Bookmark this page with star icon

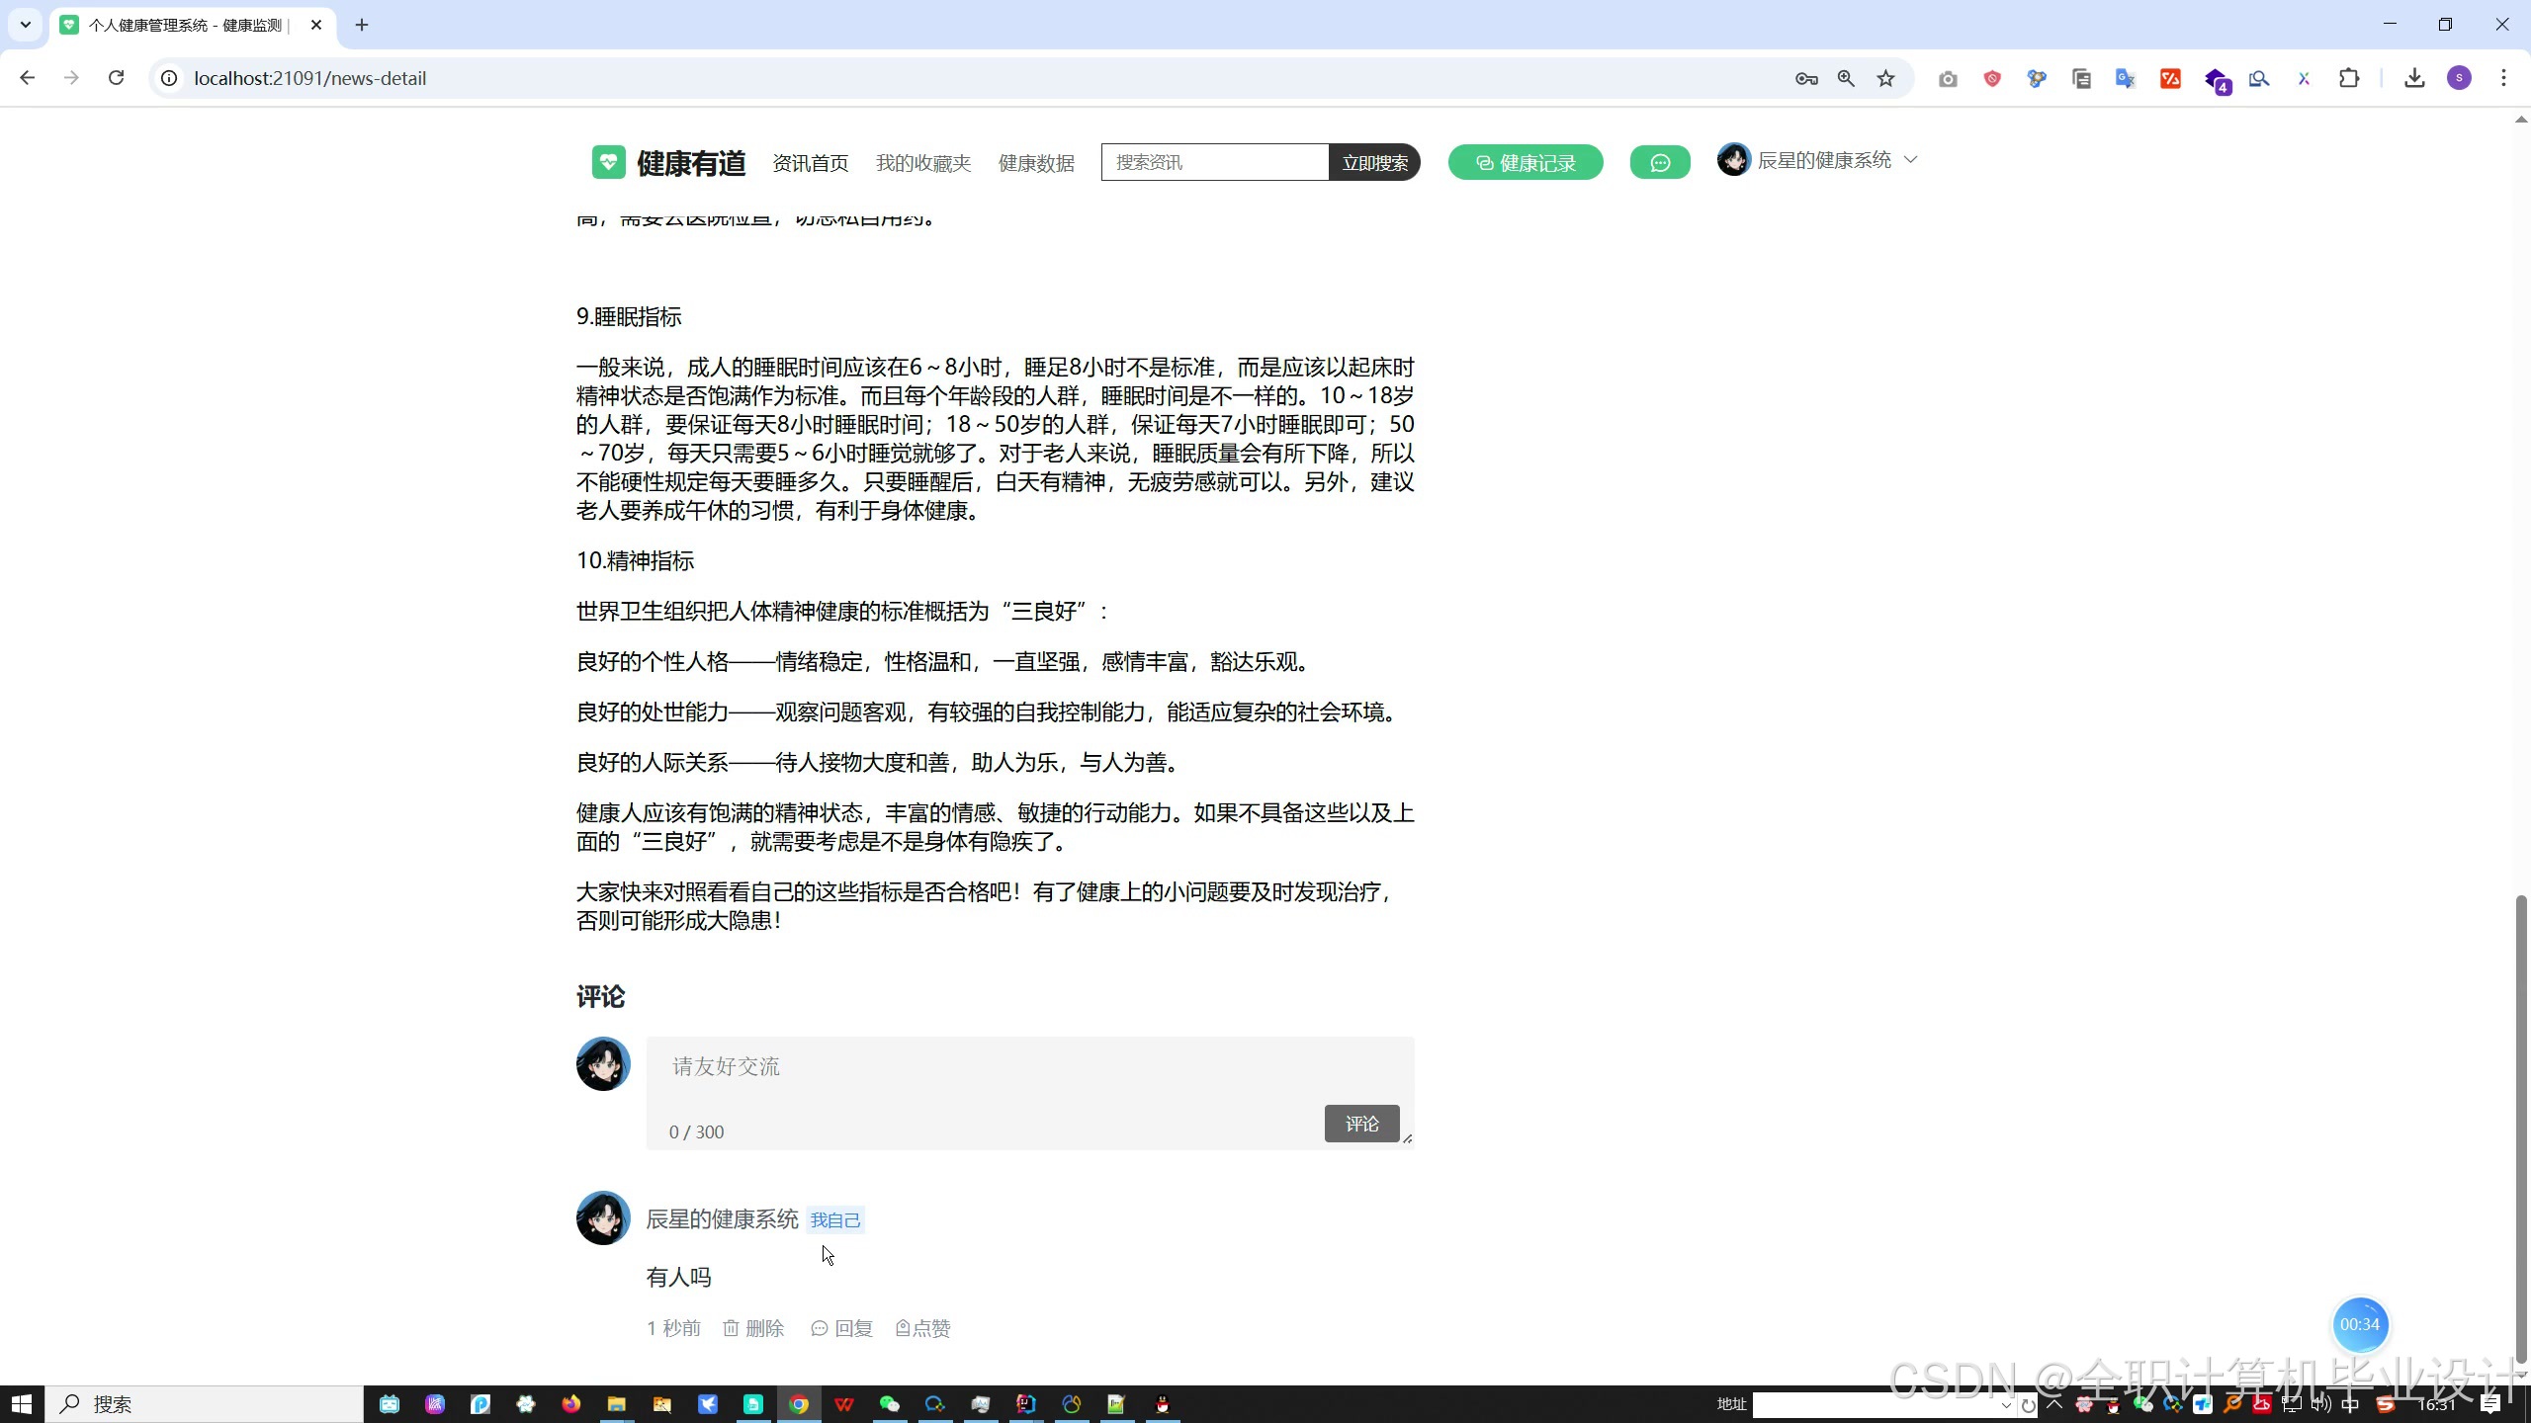coord(1886,78)
